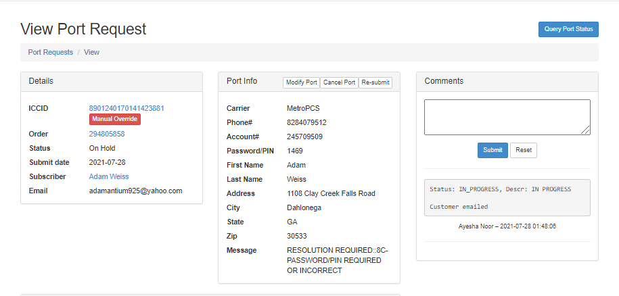This screenshot has width=619, height=296.
Task: Click the MetroPCS carrier value
Action: click(x=303, y=108)
